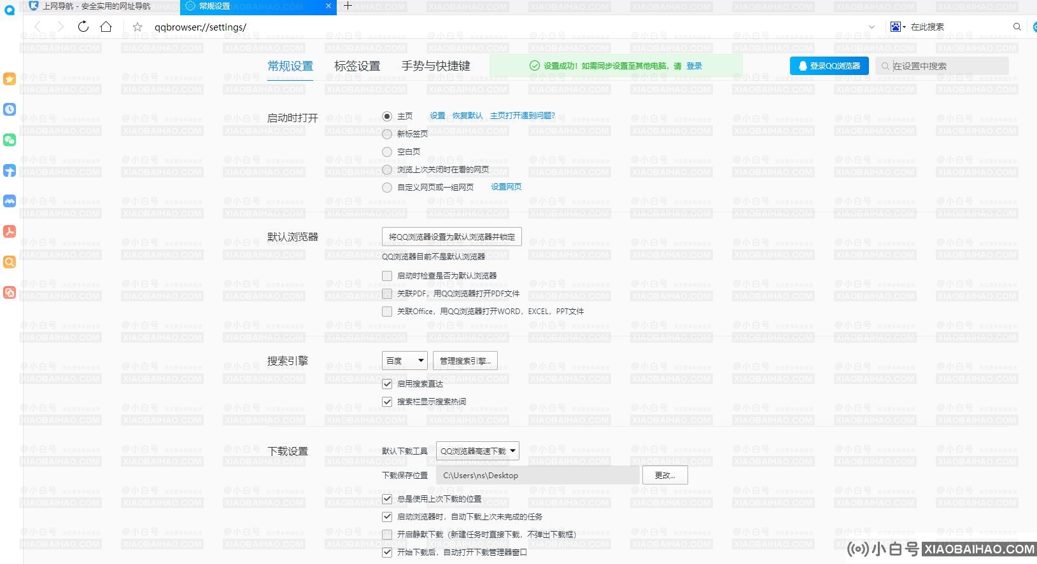The width and height of the screenshot is (1037, 564).
Task: Click 管理搜索引擎... button
Action: [465, 361]
